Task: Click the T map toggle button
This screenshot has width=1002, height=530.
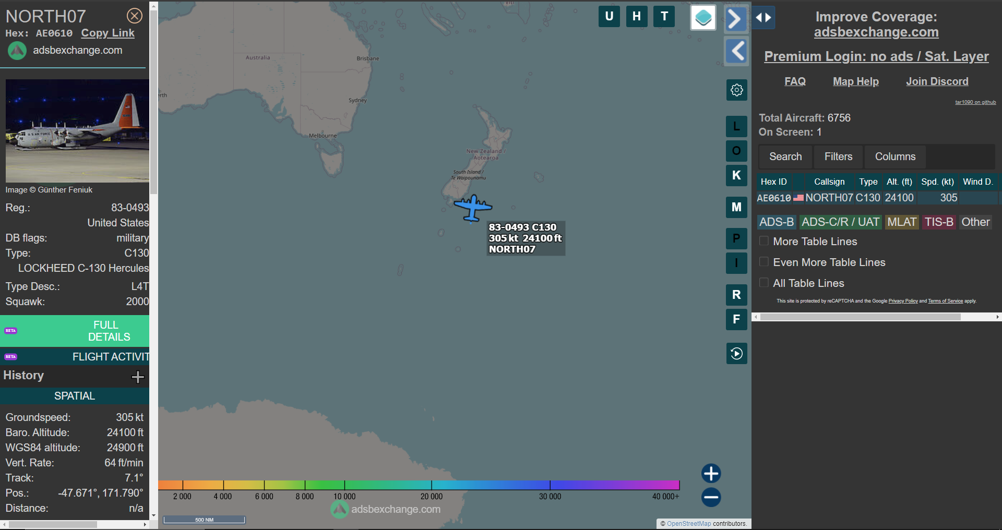Action: tap(664, 16)
